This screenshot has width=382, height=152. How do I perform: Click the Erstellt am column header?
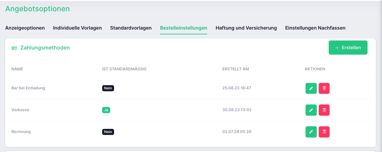coord(235,69)
